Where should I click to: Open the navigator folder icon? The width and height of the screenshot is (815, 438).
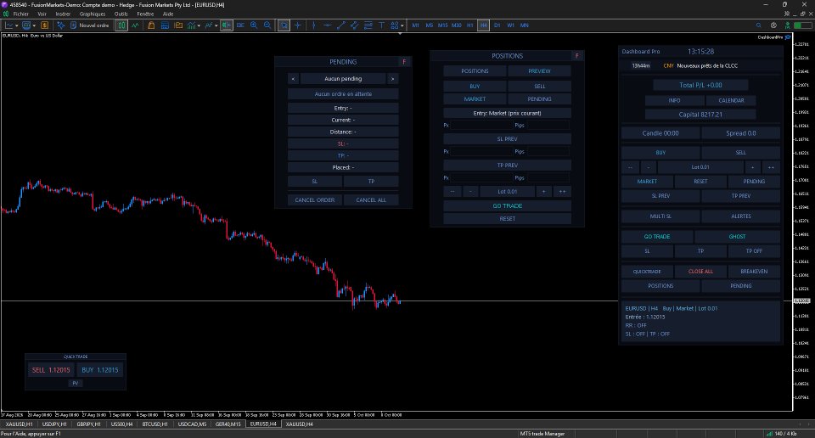(x=178, y=25)
